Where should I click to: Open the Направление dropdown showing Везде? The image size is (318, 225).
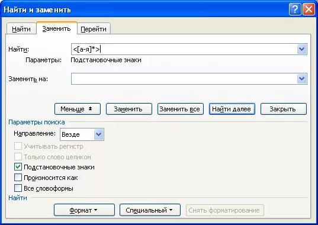82,134
